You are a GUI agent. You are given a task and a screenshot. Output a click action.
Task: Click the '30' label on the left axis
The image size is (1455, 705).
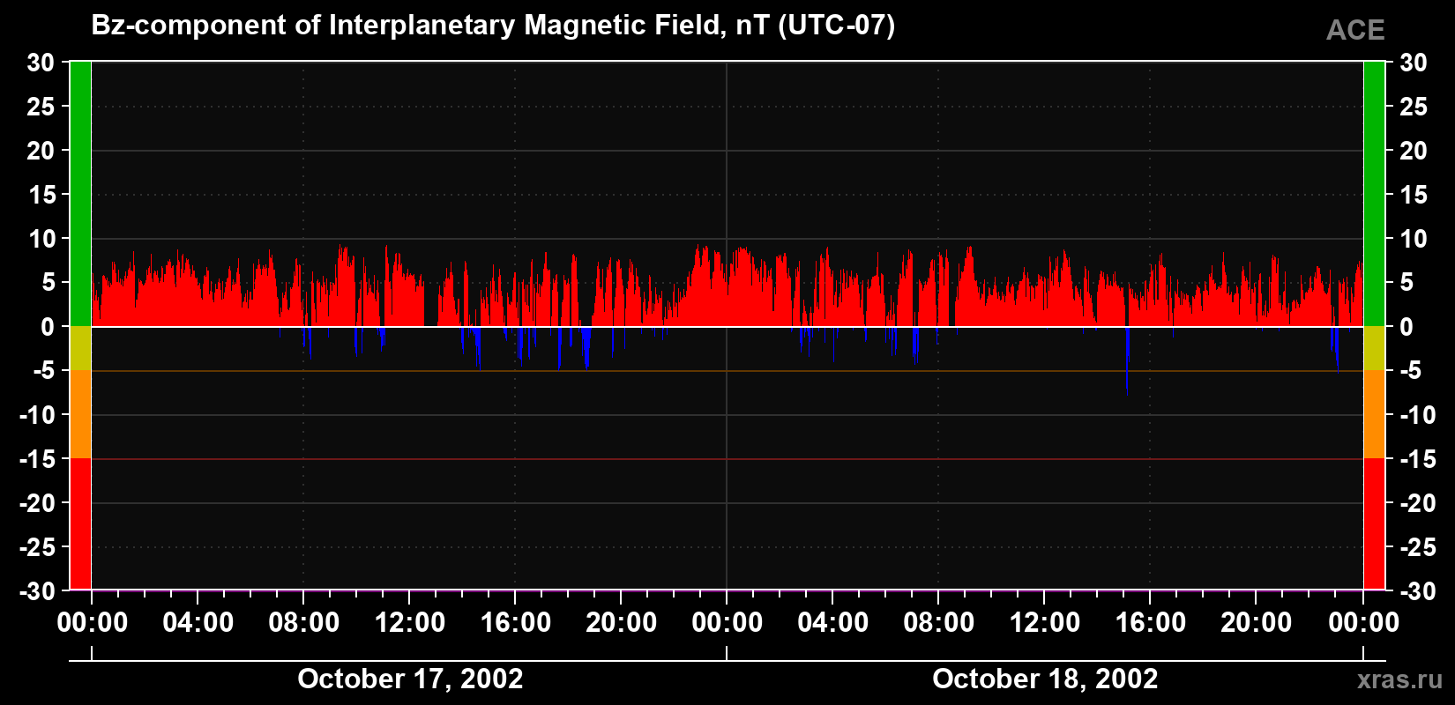tap(41, 63)
